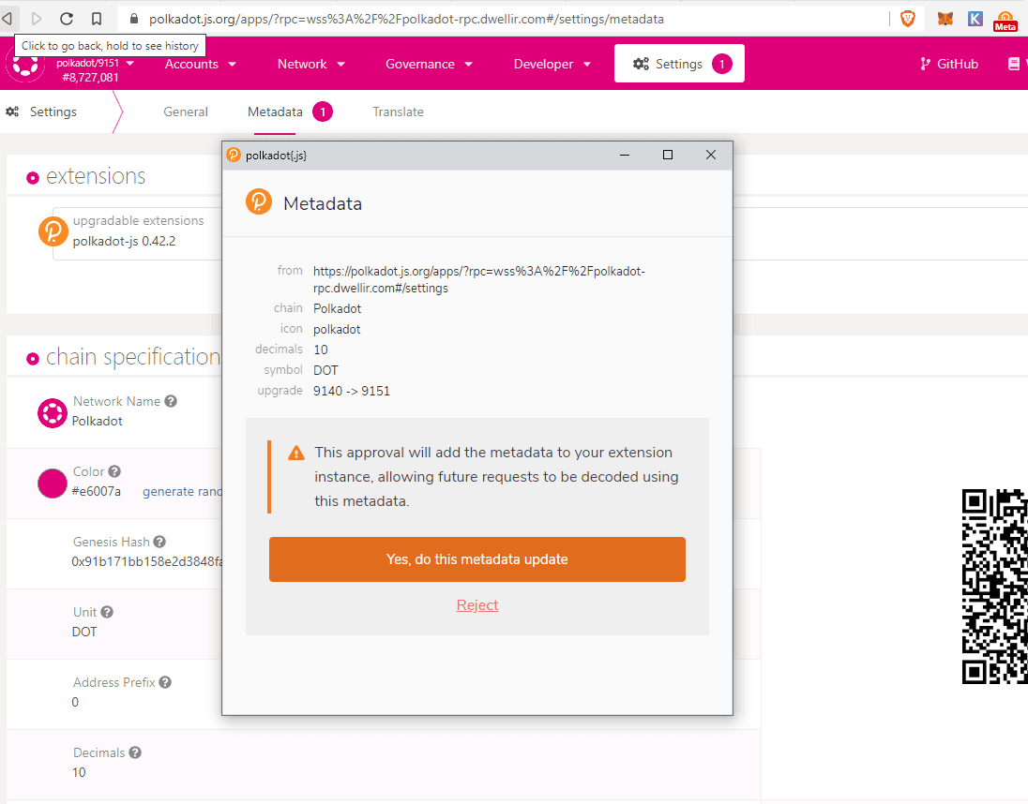
Task: Click the Decimals help question icon
Action: pyautogui.click(x=135, y=752)
